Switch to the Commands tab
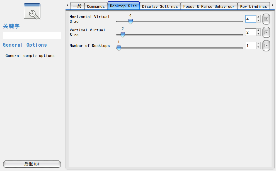The height and width of the screenshot is (171, 276). (96, 6)
